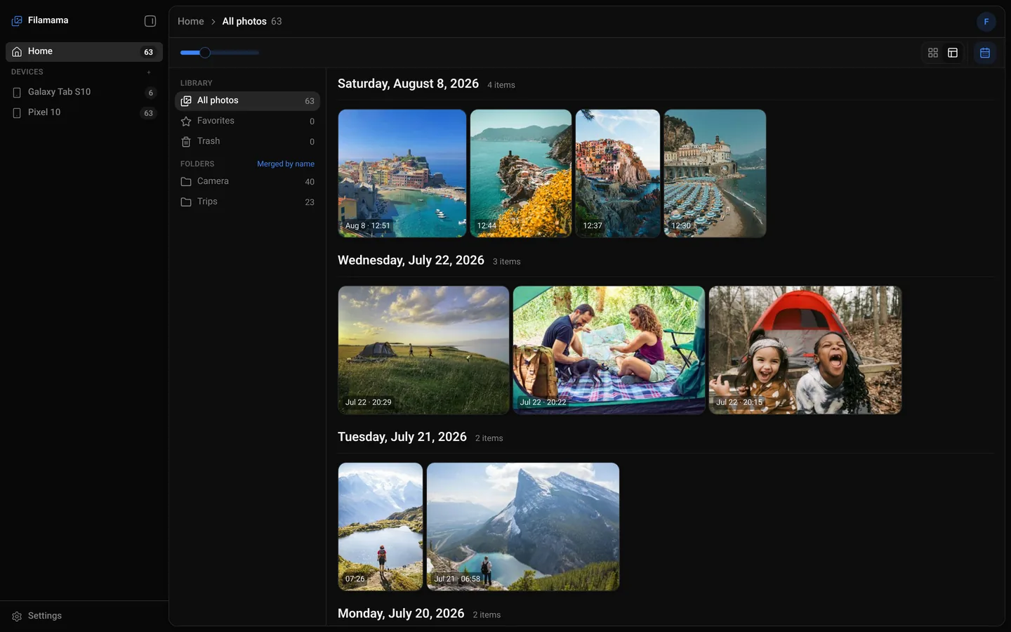Click the Merged by name link
This screenshot has width=1011, height=632.
point(286,164)
